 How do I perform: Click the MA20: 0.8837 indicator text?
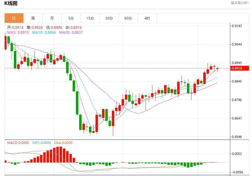tap(71, 32)
